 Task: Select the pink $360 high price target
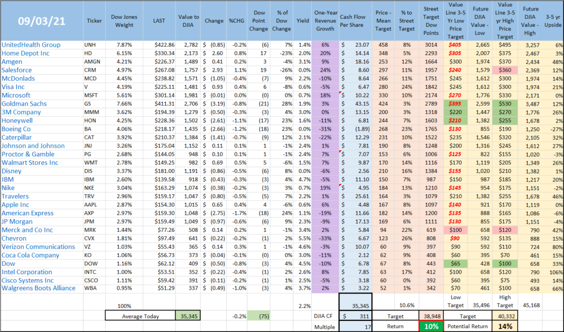coord(505,70)
